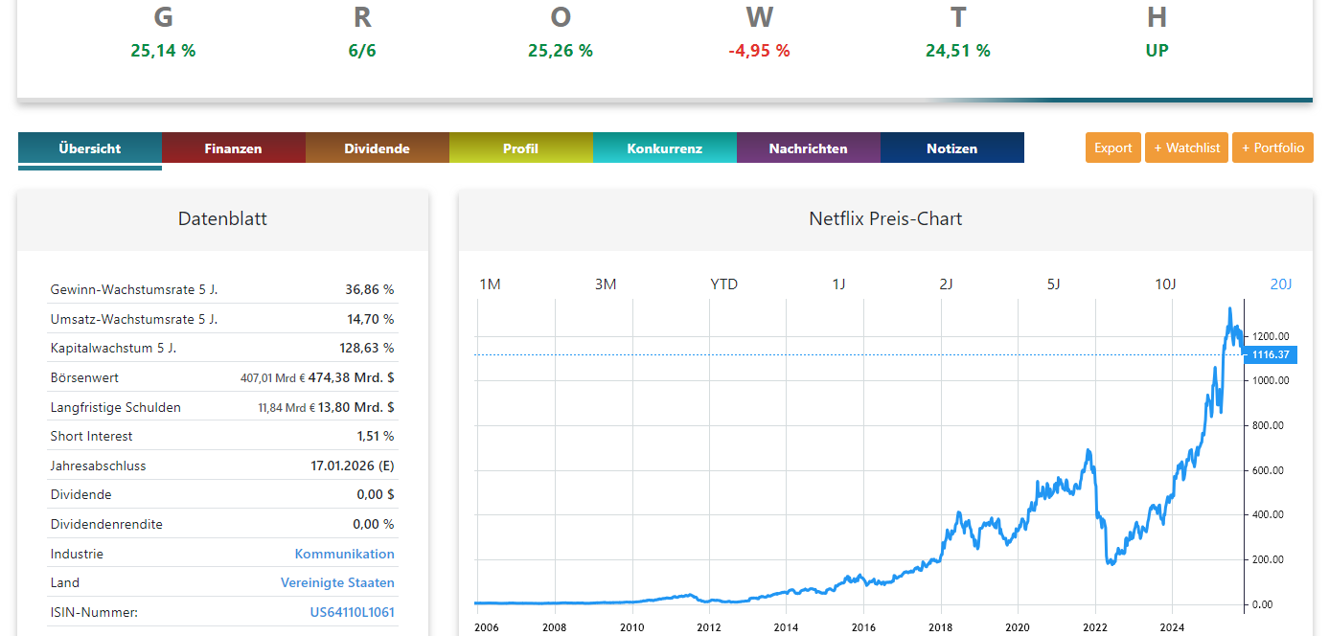Open the Profil tab

point(520,148)
